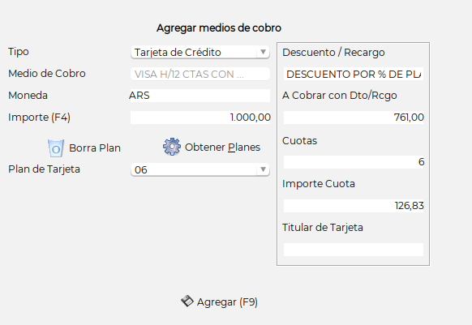Screen dimensions: 472x325
Task: Click the Importe Cuota field 126,83
Action: (x=354, y=206)
